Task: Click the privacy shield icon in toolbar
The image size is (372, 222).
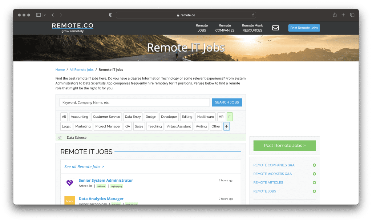Action: pyautogui.click(x=110, y=15)
